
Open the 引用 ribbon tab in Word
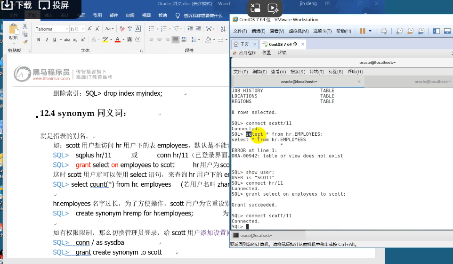97,16
